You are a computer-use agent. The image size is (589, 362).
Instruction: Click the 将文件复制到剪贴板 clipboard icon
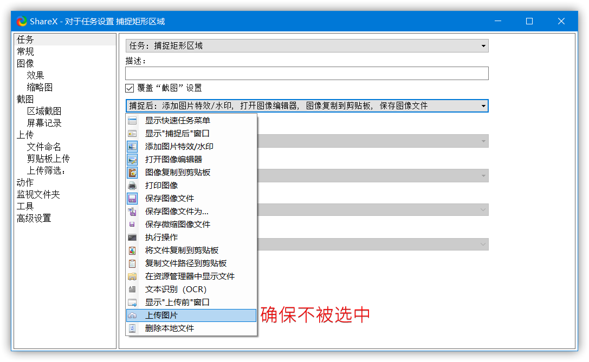132,250
